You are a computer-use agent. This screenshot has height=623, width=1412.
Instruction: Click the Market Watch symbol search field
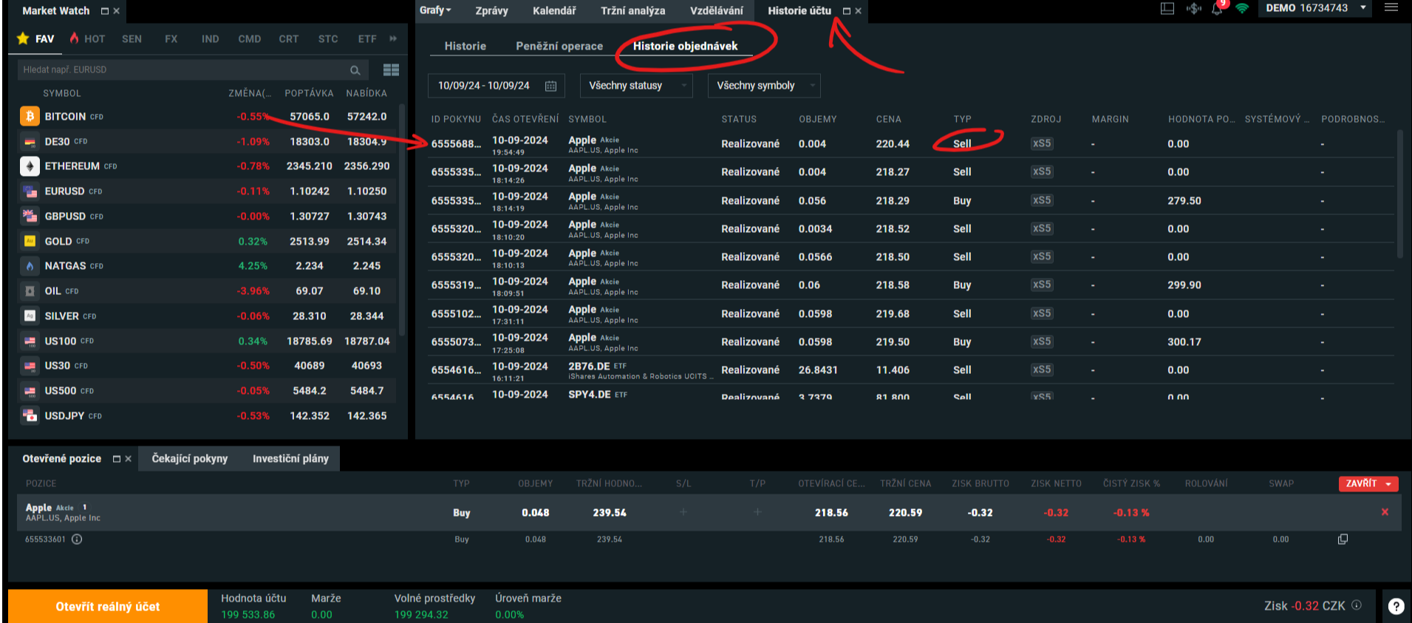(x=181, y=70)
